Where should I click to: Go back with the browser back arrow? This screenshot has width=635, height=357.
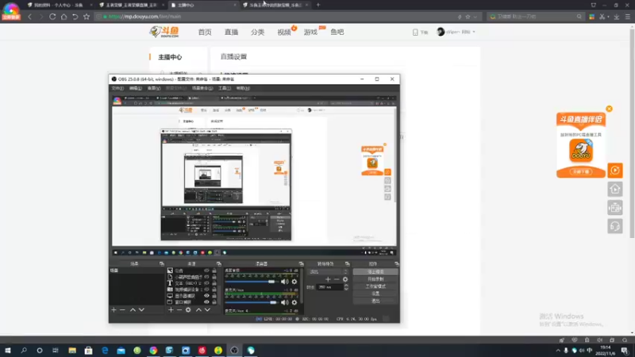[x=29, y=17]
